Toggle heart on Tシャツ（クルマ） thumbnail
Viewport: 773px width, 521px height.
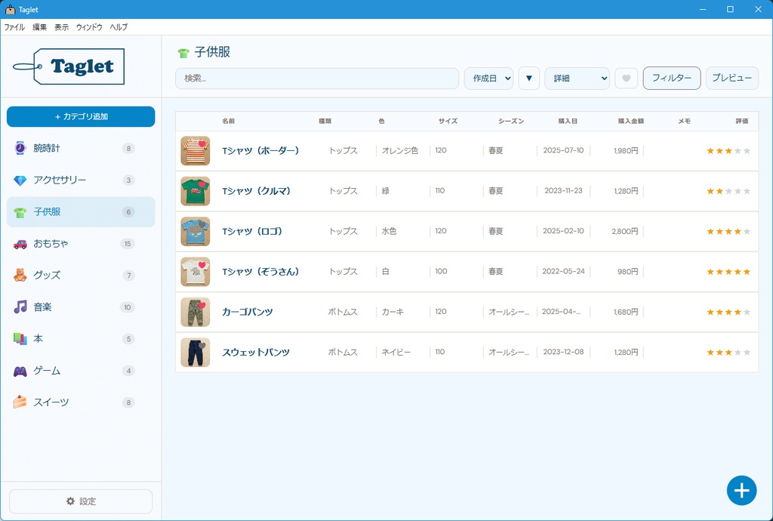click(x=202, y=183)
